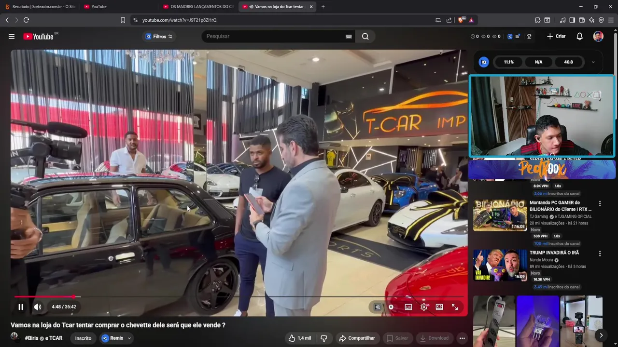Click the vidIQ blue IQ header icon
Viewport: 618px width, 347px height.
pos(510,36)
